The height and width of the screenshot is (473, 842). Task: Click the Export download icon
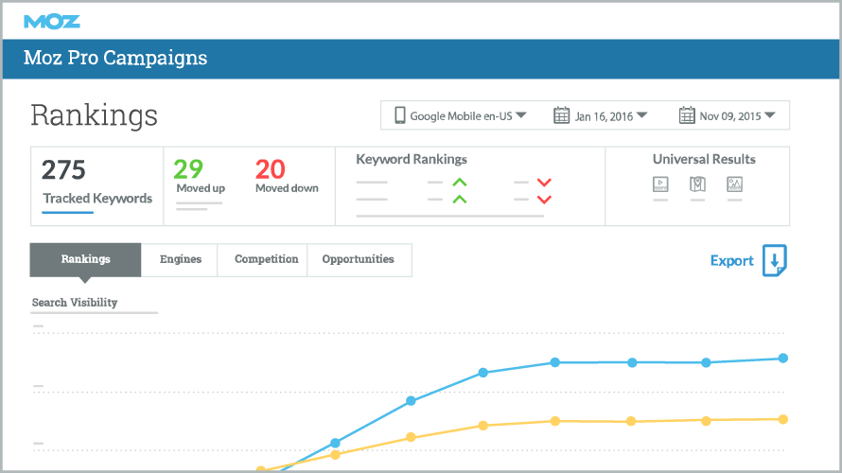[x=775, y=261]
